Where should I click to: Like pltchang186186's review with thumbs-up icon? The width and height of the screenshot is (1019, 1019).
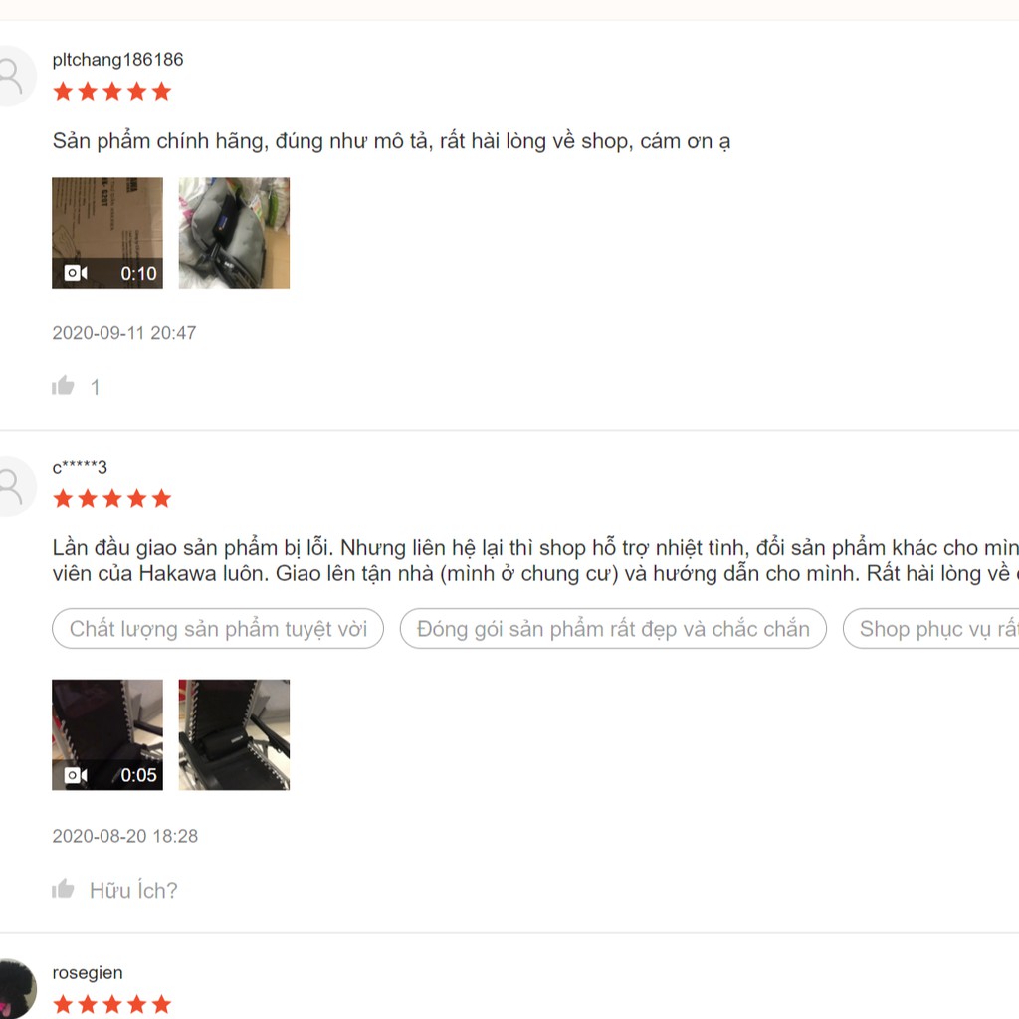click(63, 386)
